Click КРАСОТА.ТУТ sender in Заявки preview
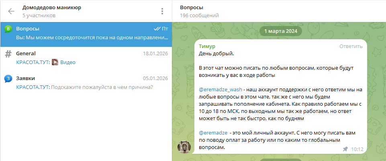 pyautogui.click(x=33, y=87)
